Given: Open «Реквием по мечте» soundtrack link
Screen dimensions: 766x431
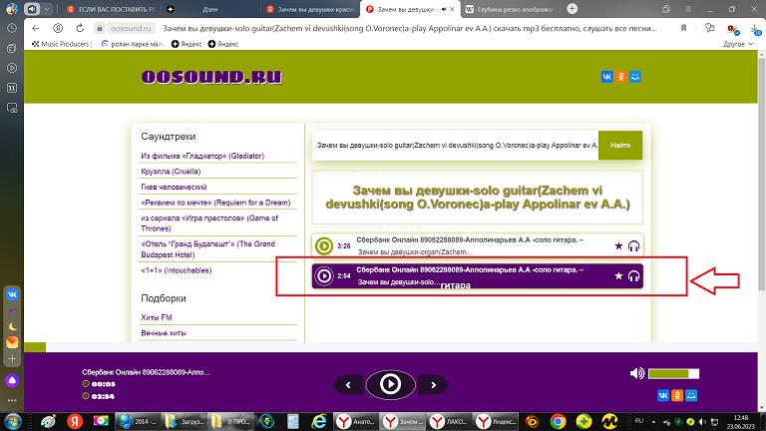Looking at the screenshot, I should tap(215, 203).
